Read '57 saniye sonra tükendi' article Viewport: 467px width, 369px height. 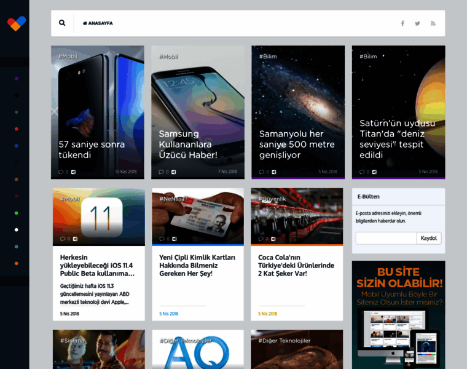click(92, 149)
